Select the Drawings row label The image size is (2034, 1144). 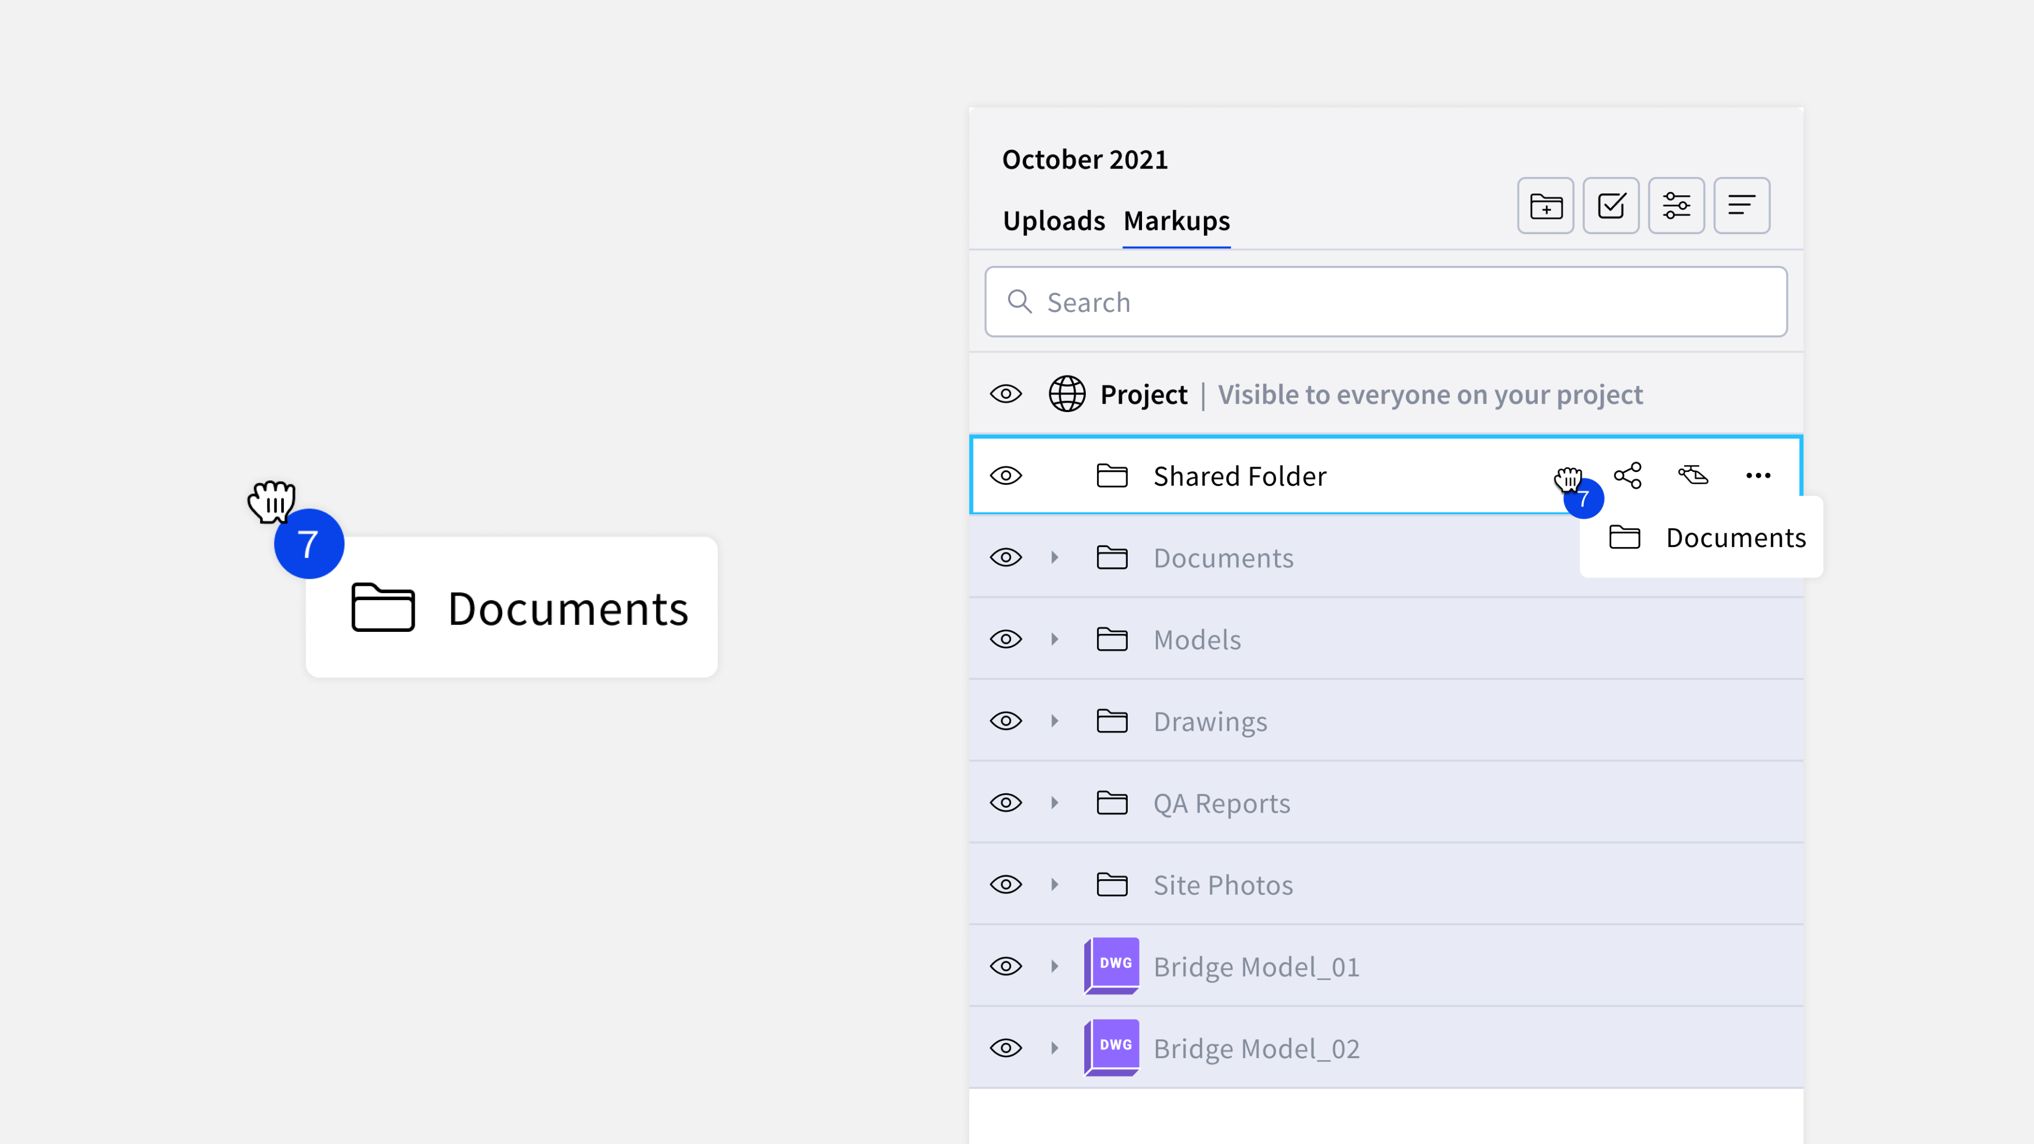(x=1210, y=721)
